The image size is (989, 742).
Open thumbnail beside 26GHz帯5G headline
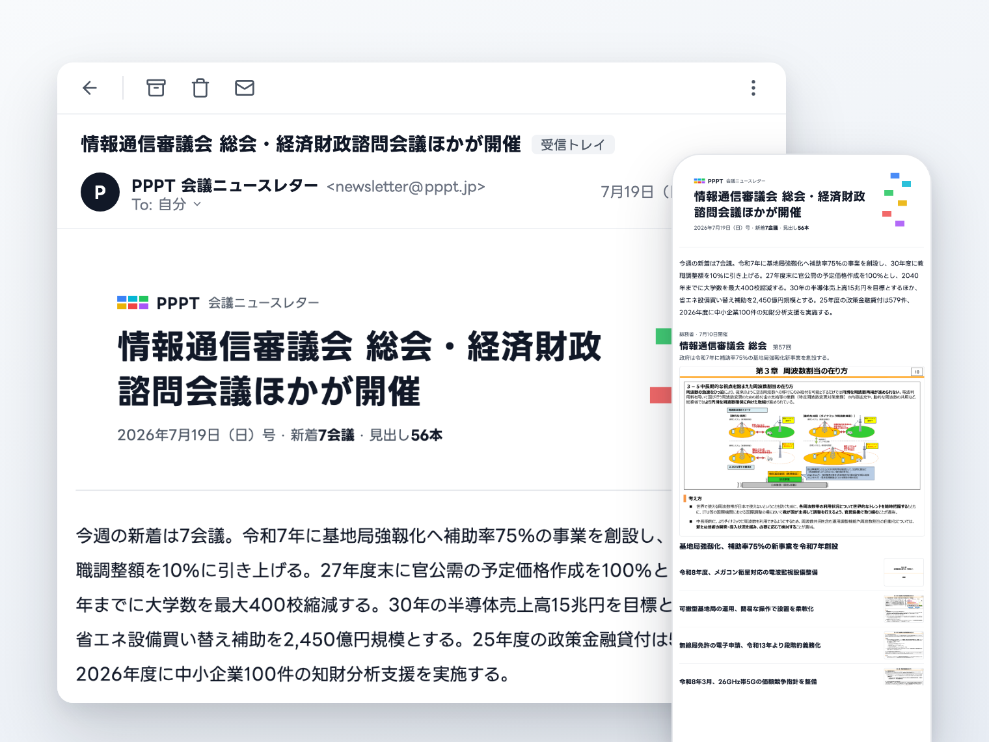[x=904, y=677]
